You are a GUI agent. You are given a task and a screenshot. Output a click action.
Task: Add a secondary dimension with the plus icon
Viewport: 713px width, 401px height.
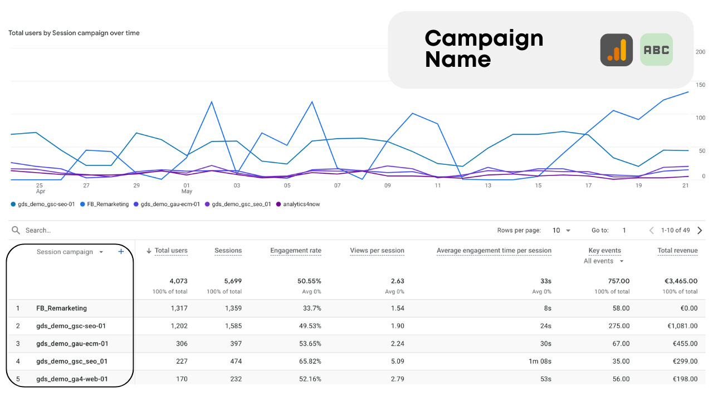click(x=121, y=251)
